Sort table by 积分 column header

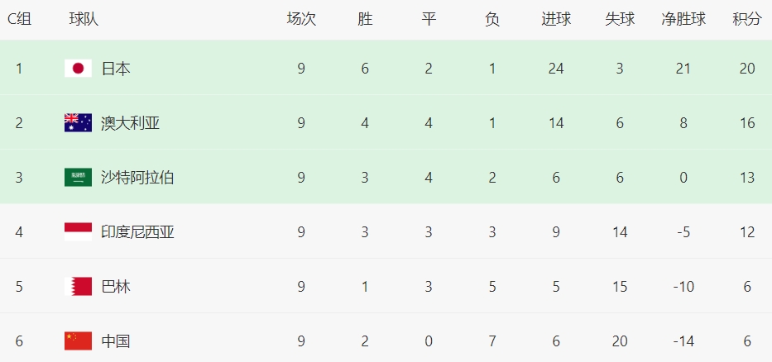coord(747,19)
